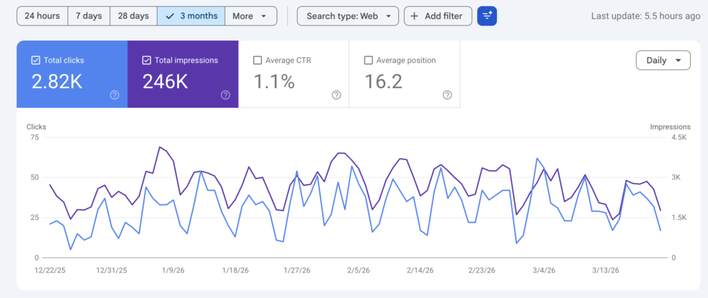Click the plus icon in Add filter
Image resolution: width=708 pixels, height=298 pixels.
coord(415,16)
